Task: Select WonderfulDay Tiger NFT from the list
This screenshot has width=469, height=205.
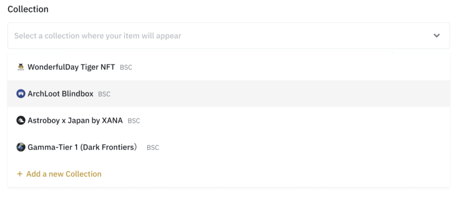Action: click(229, 67)
